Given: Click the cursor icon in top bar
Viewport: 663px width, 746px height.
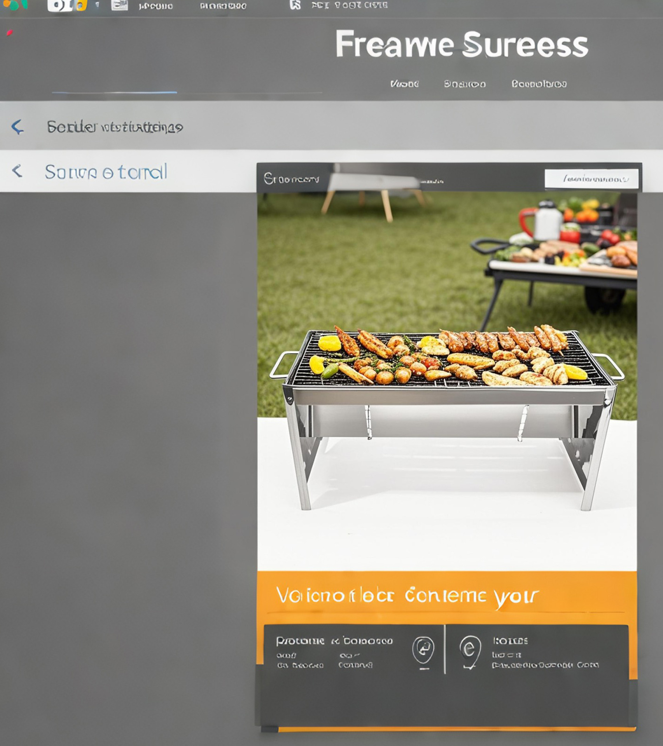Looking at the screenshot, I should (295, 5).
